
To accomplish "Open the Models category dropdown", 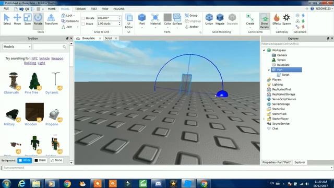I will click(17, 46).
